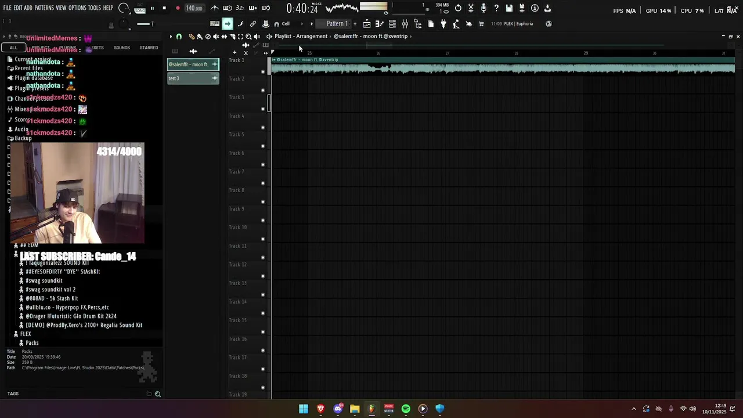Select the playlist zoom magnifier tool
Image resolution: width=743 pixels, height=418 pixels.
coord(248,37)
